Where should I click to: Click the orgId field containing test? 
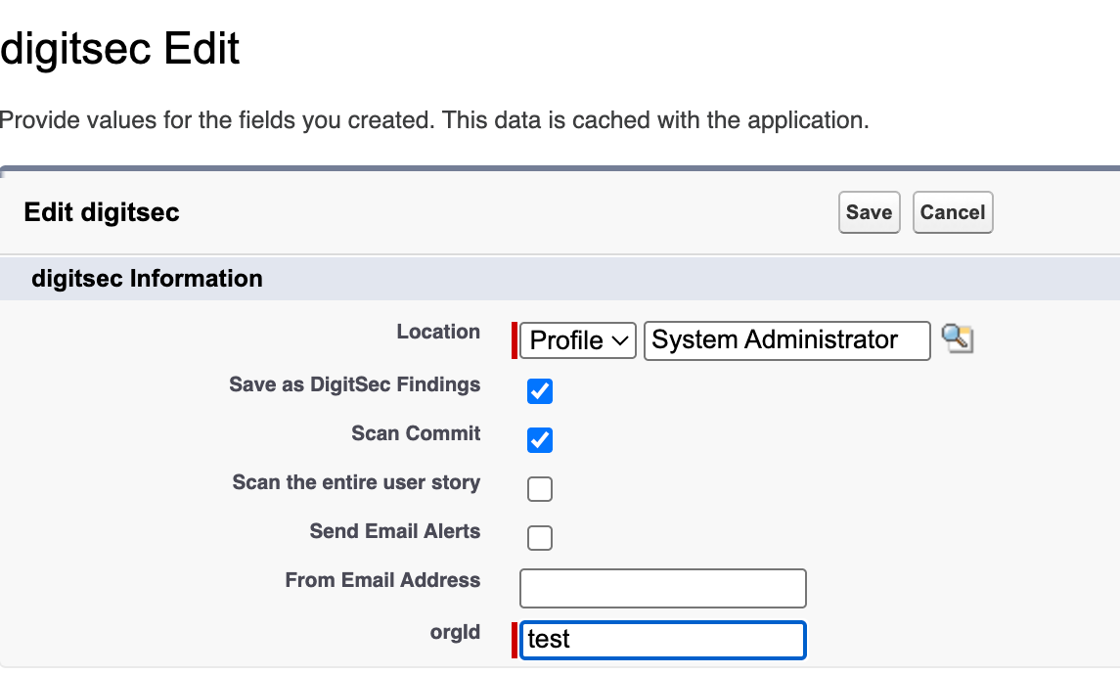tap(663, 640)
